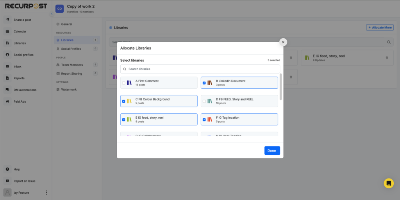Delete the E IG feed, story, reel card

point(387,58)
